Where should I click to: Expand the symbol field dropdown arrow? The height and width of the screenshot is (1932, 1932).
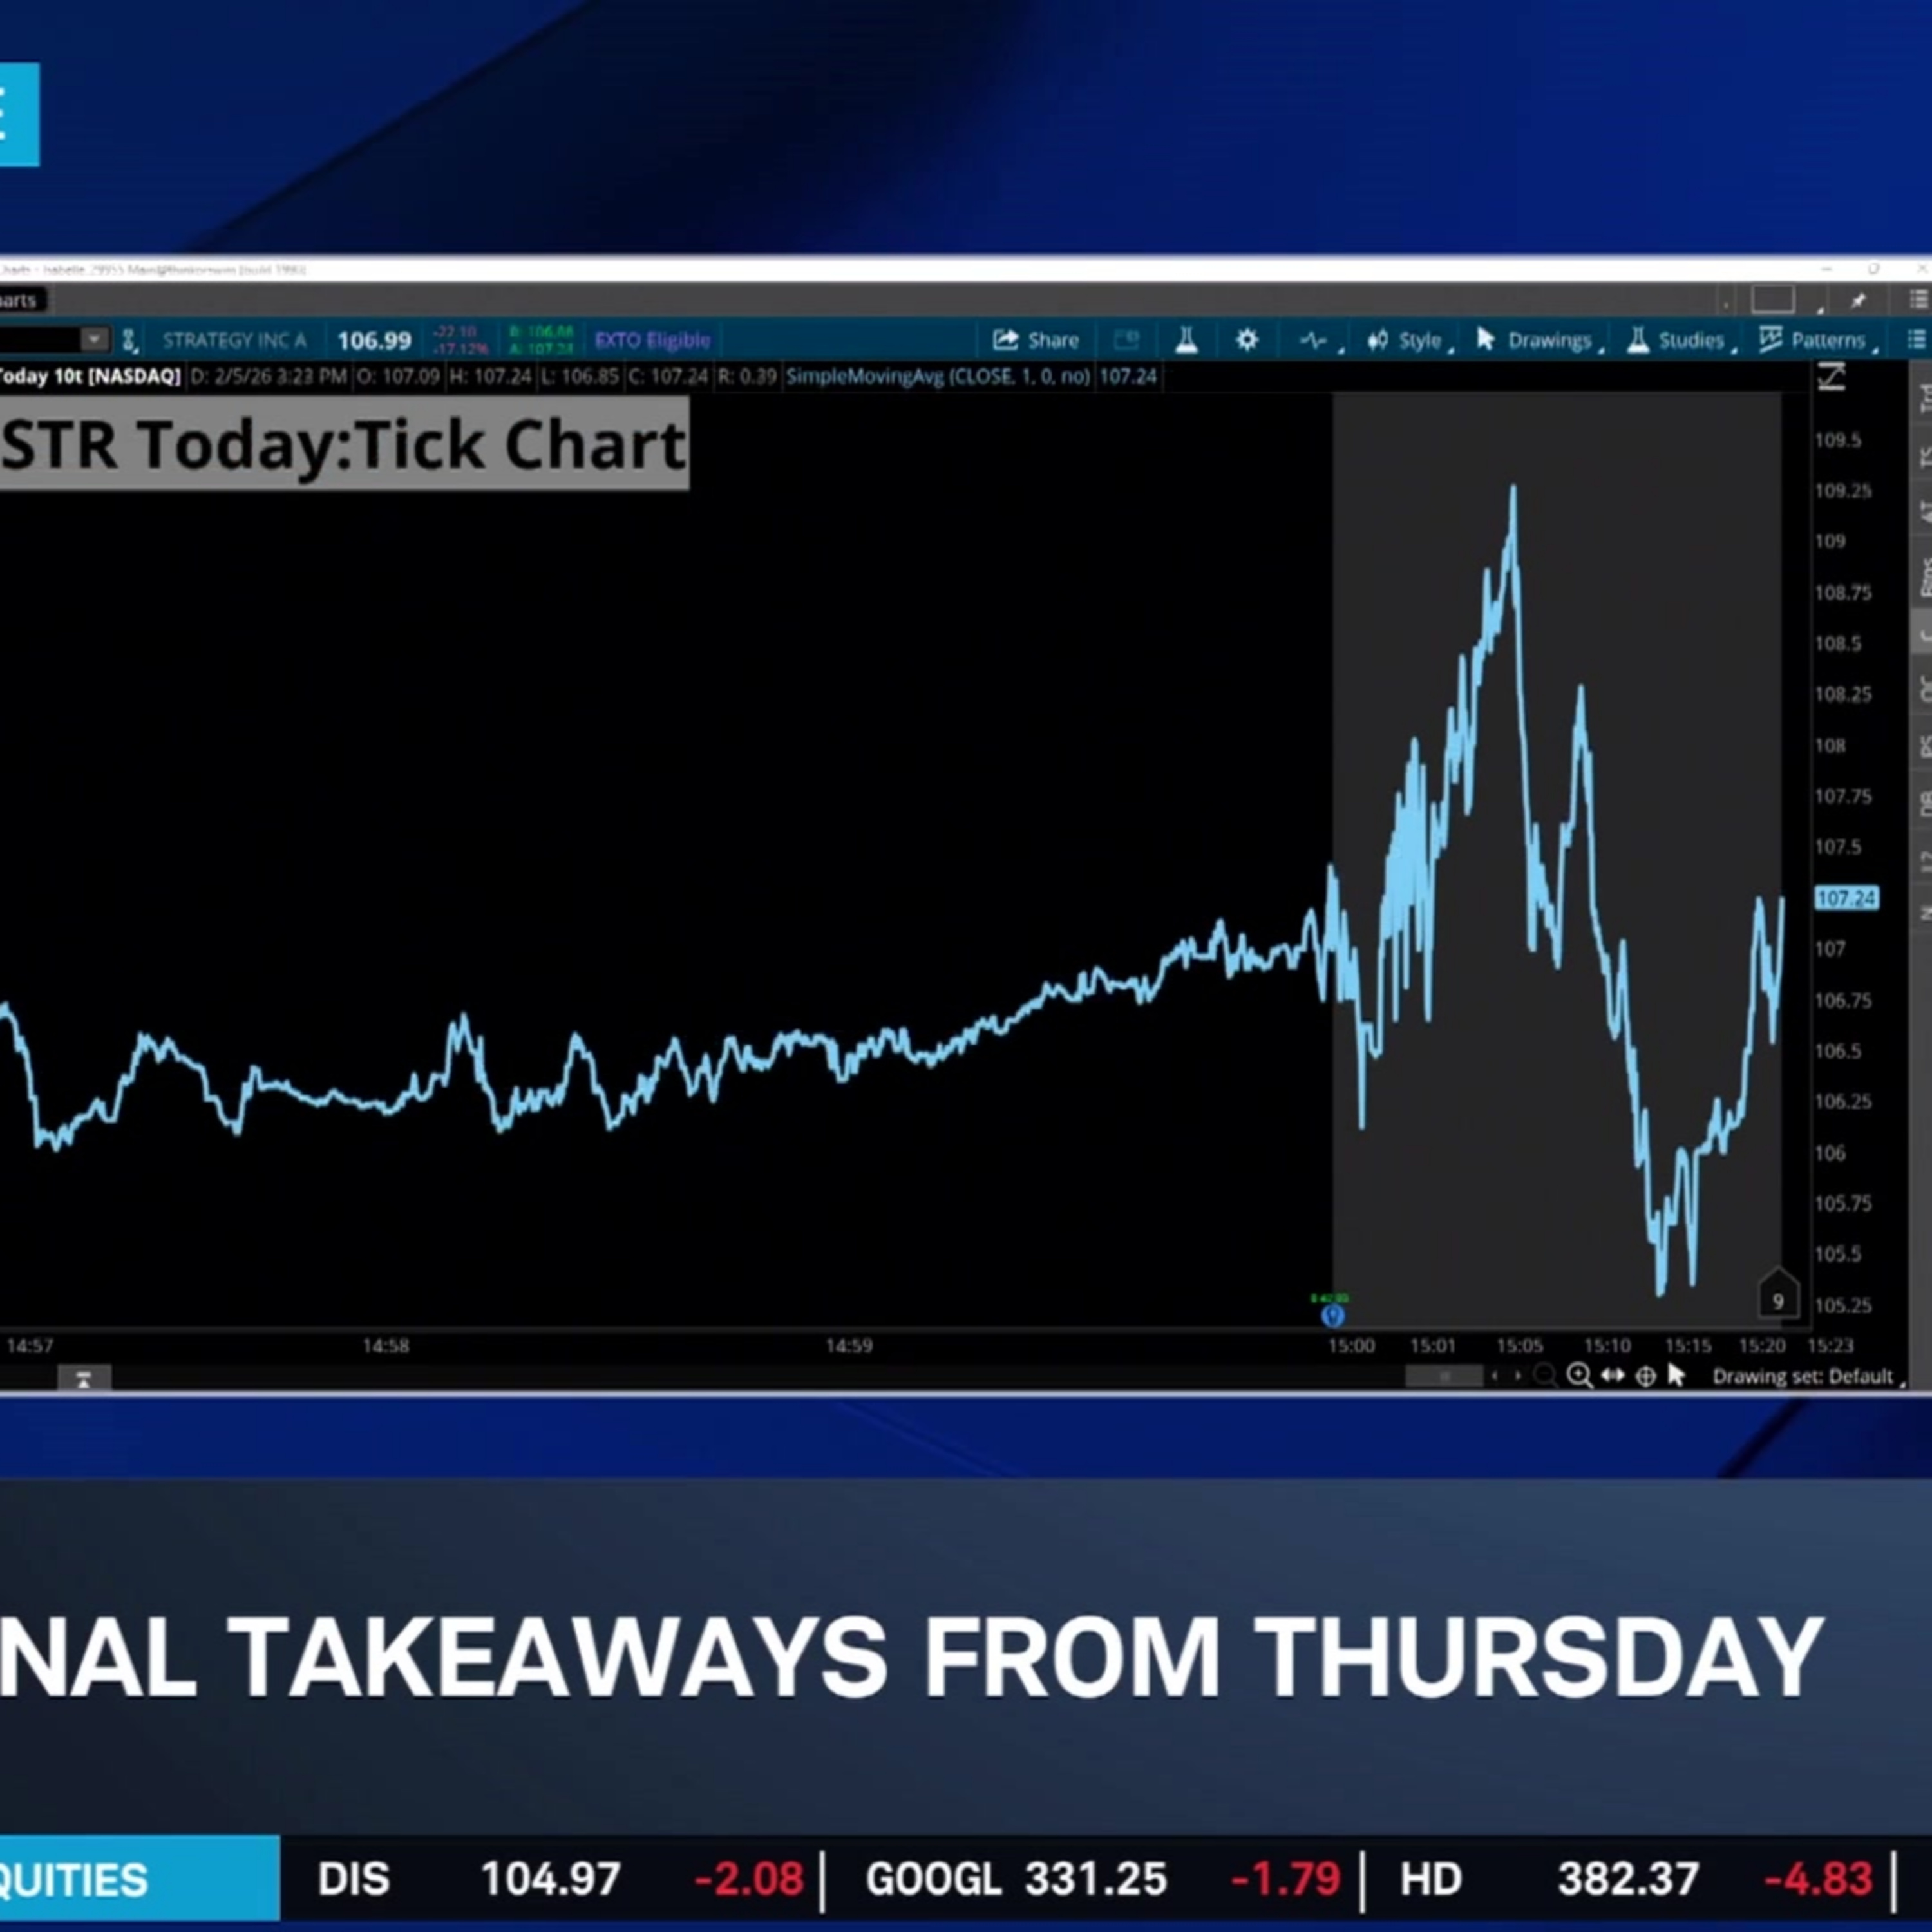coord(94,340)
